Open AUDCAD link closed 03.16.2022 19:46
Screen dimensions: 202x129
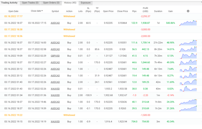(x=55, y=102)
